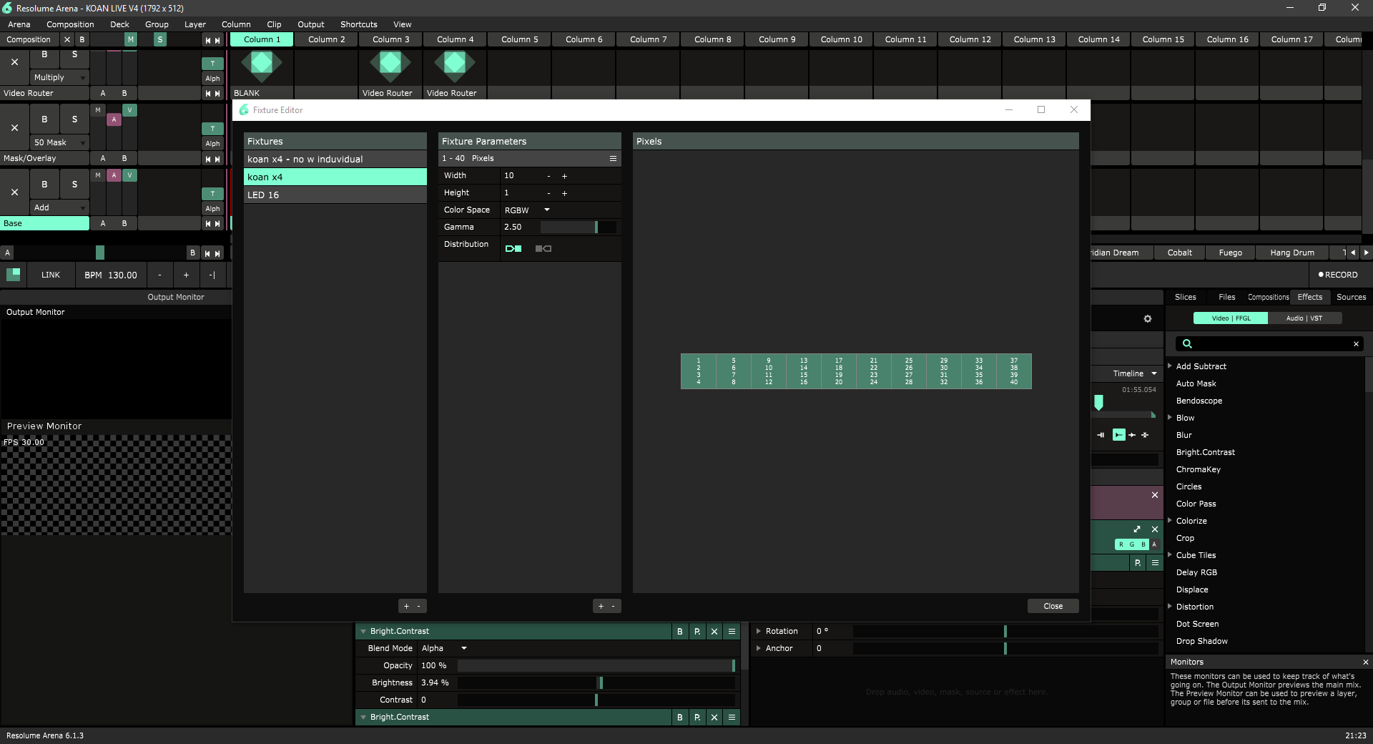
Task: Select the LED 16 fixture
Action: coord(335,195)
